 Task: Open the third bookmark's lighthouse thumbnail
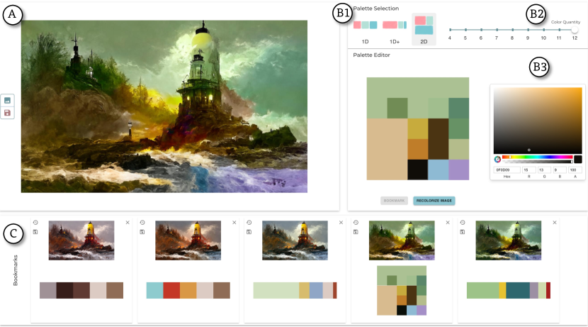pyautogui.click(x=295, y=240)
